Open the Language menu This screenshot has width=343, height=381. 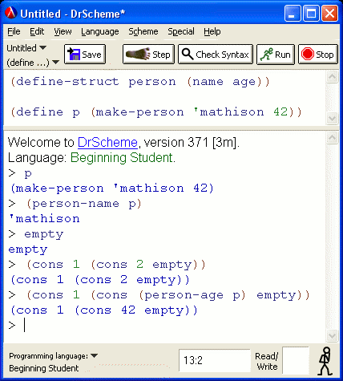click(100, 31)
